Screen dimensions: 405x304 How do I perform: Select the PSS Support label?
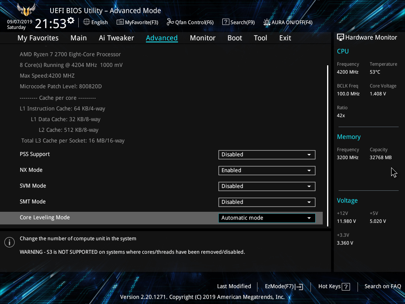pyautogui.click(x=35, y=154)
